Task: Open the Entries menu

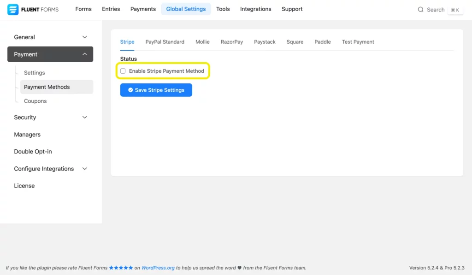Action: (111, 9)
